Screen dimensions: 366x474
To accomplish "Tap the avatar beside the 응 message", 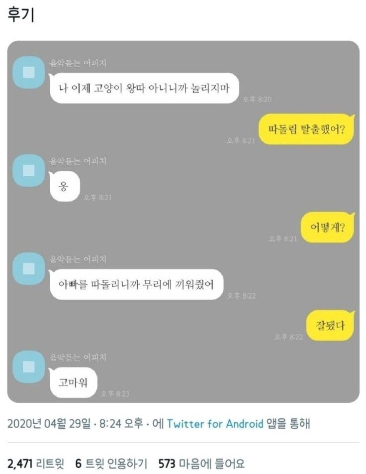I will click(29, 170).
